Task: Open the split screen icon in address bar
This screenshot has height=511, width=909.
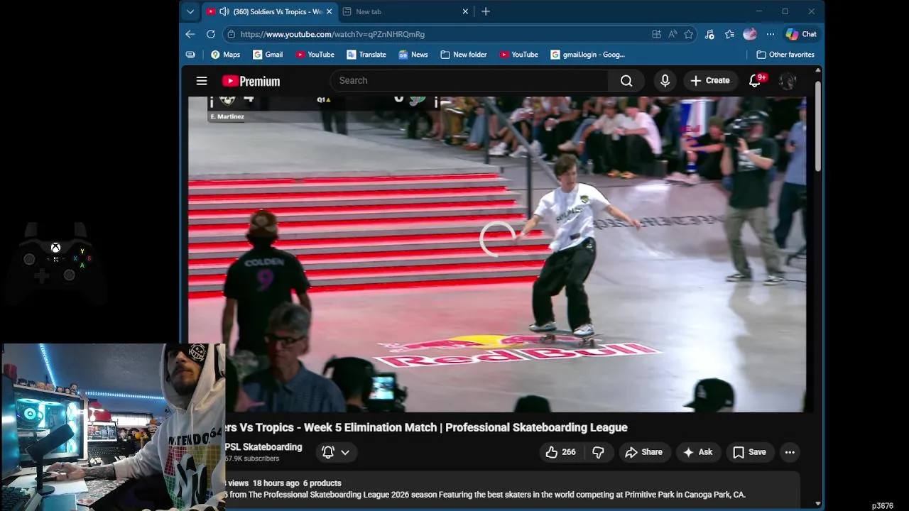Action: pyautogui.click(x=657, y=34)
